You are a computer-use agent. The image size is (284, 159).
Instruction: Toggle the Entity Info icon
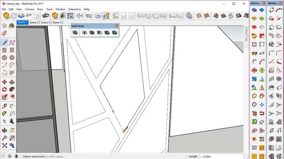pos(106,16)
